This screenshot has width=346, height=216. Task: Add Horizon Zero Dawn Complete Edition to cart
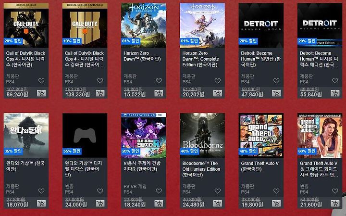click(218, 93)
